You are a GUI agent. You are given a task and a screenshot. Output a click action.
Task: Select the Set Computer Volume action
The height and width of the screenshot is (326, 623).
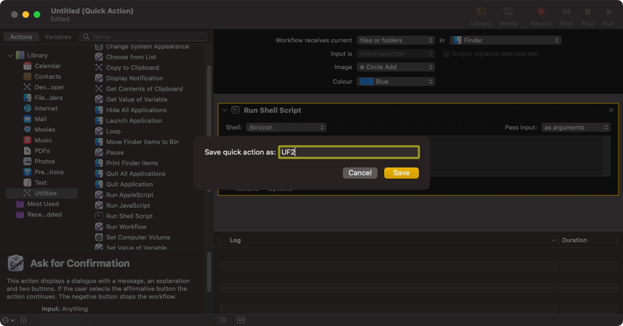point(138,237)
